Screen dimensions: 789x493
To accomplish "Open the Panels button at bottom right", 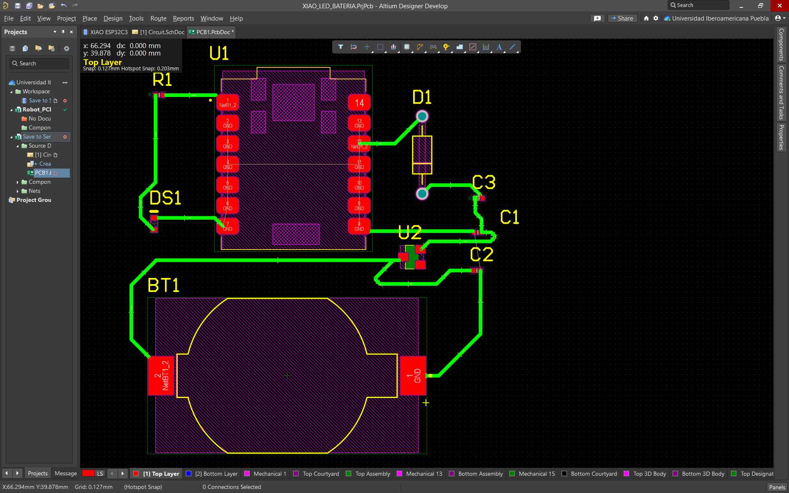I will point(777,487).
